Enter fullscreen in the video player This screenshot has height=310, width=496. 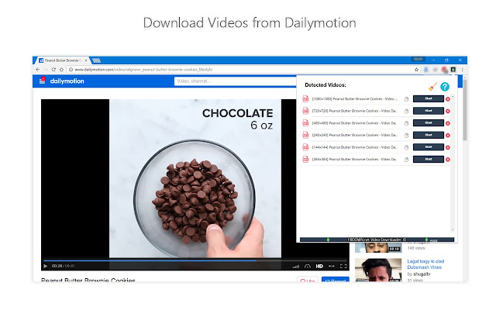[x=343, y=266]
